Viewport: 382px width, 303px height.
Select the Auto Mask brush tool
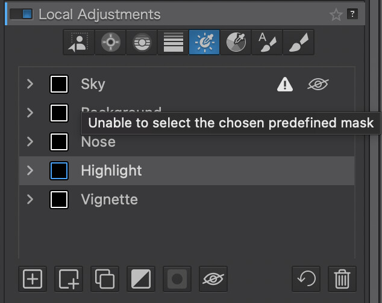[266, 43]
